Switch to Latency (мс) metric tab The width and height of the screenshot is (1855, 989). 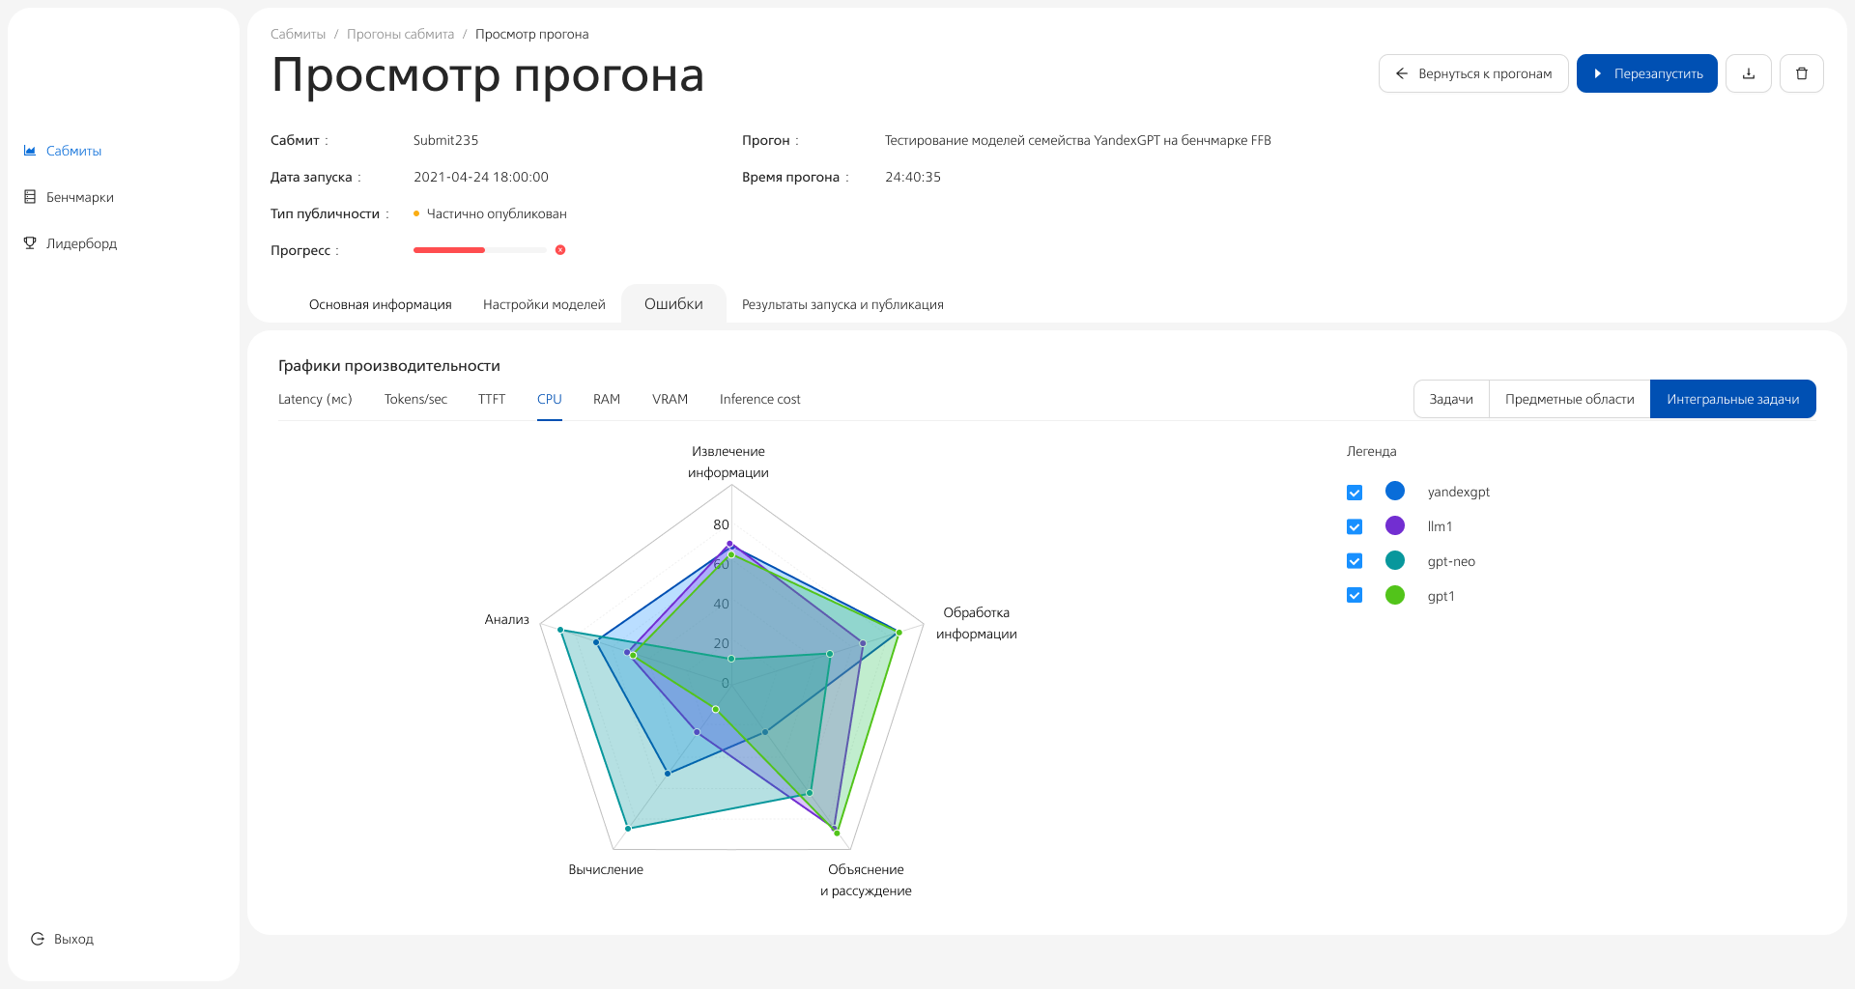tap(315, 399)
